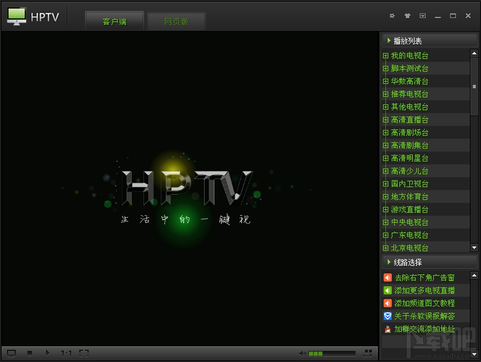Open the 添加更多电视直播 link
481x362 pixels.
click(x=424, y=290)
